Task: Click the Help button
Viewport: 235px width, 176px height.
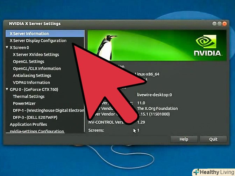Action: 184,139
